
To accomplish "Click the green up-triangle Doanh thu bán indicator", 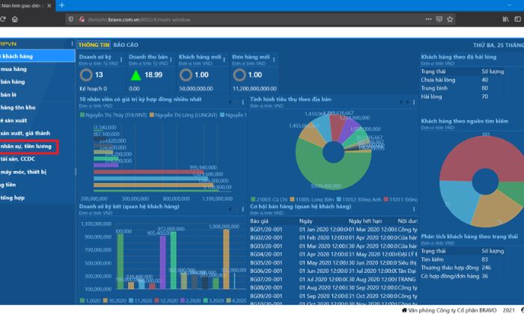I will pyautogui.click(x=135, y=75).
